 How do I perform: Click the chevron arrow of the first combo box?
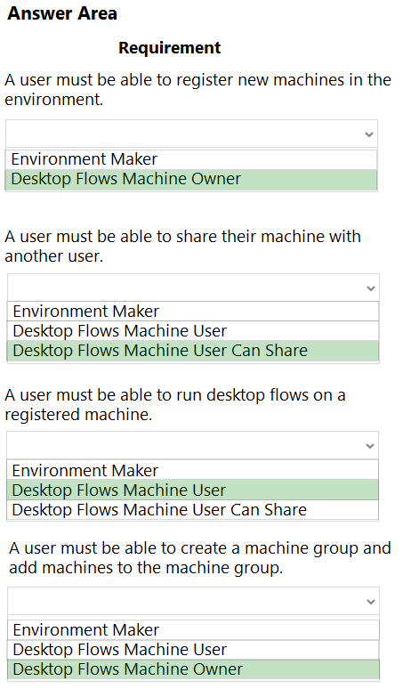tap(369, 134)
